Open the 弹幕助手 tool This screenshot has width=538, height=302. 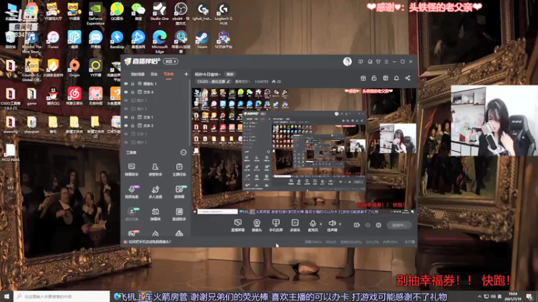[131, 170]
